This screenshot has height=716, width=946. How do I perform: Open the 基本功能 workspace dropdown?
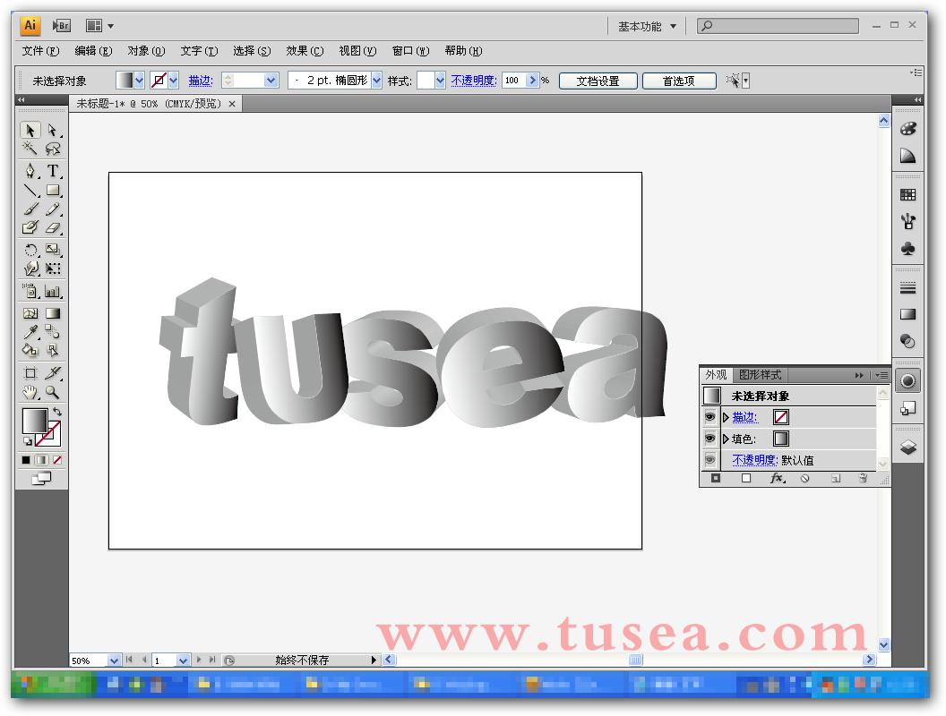click(x=647, y=27)
